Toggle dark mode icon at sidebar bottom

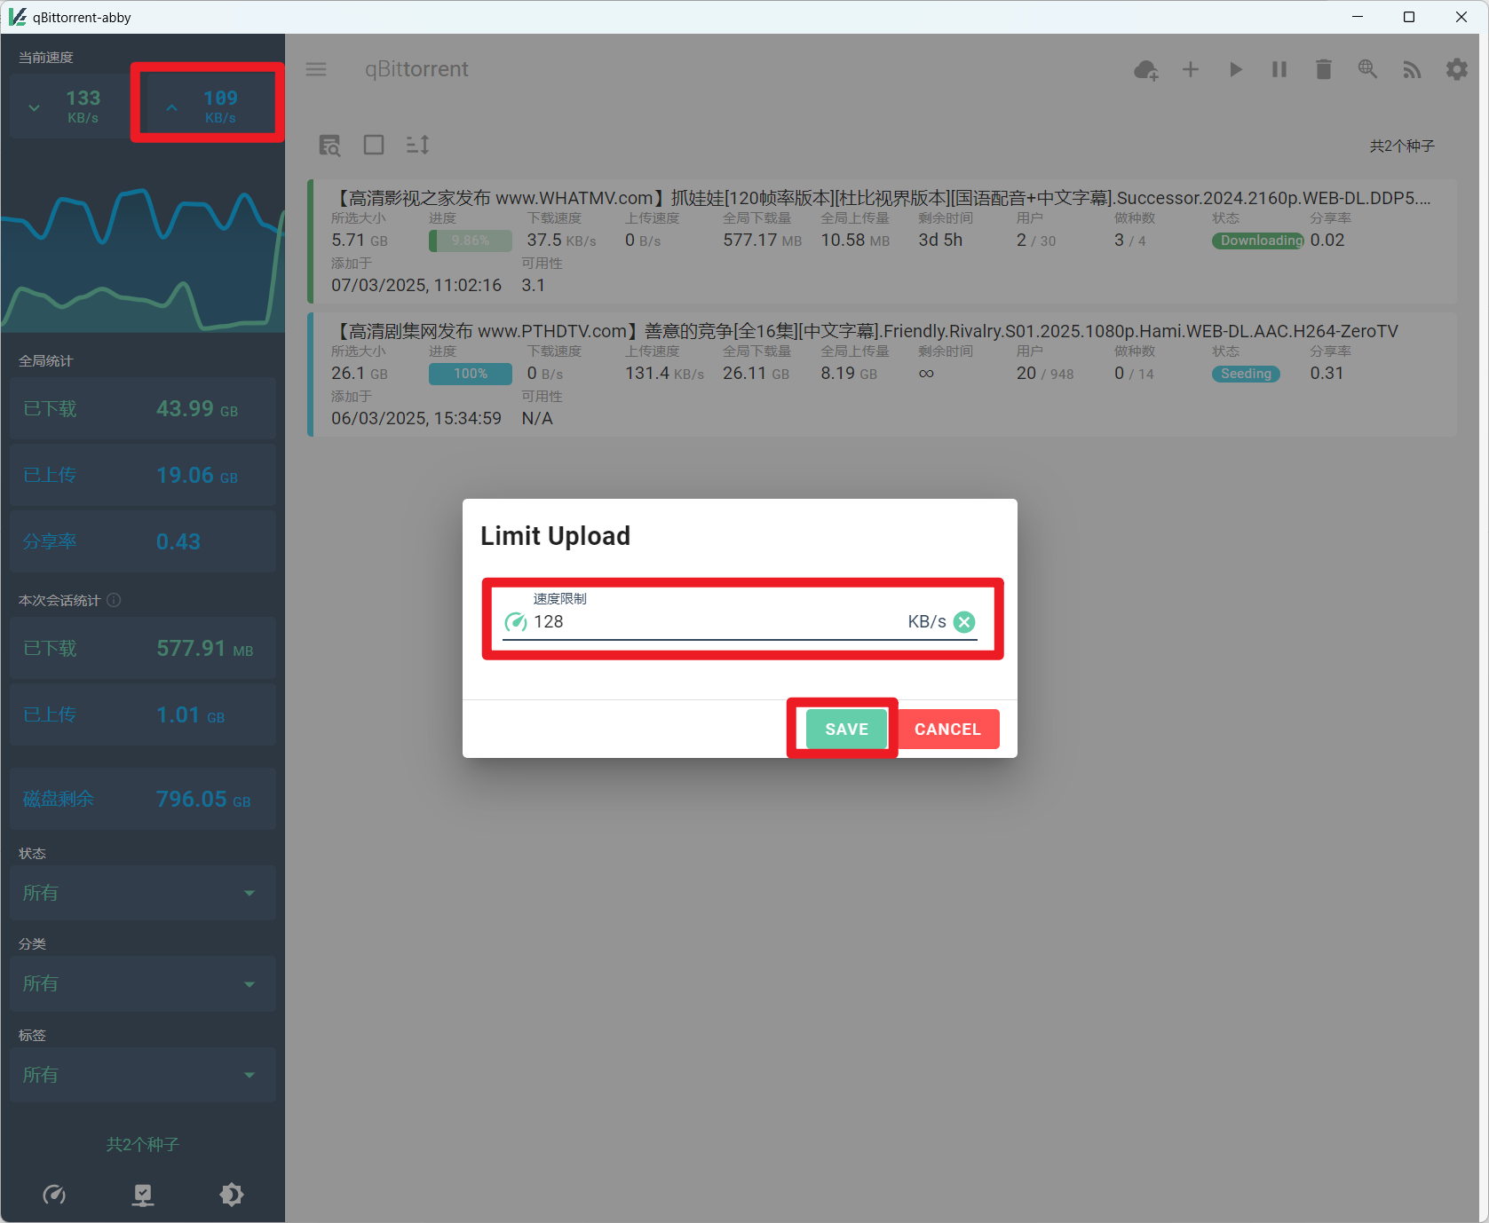pos(231,1195)
